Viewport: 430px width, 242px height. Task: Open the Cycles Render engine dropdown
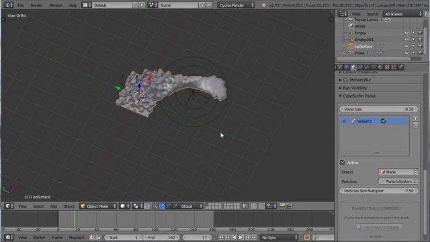pos(236,5)
